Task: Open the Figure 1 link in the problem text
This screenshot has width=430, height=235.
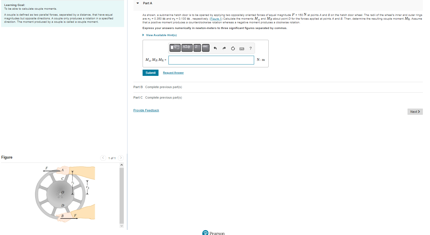Action: [216, 19]
